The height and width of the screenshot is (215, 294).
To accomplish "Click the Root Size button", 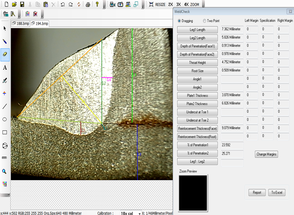I will point(198,71).
